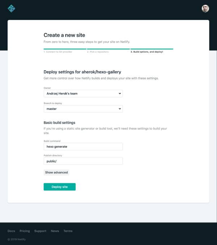Click the chevron on Andrzej Herok's team selector
Viewport: 217px width, 245px height.
(x=120, y=93)
